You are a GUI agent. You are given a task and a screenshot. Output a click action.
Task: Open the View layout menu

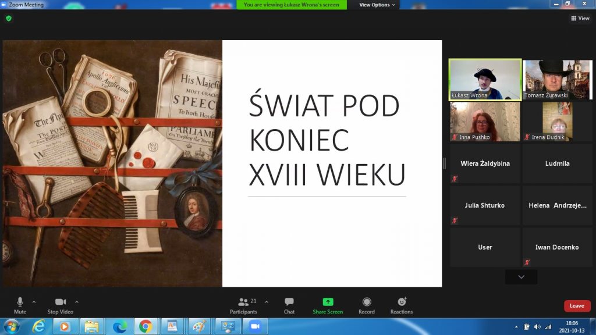(x=580, y=19)
